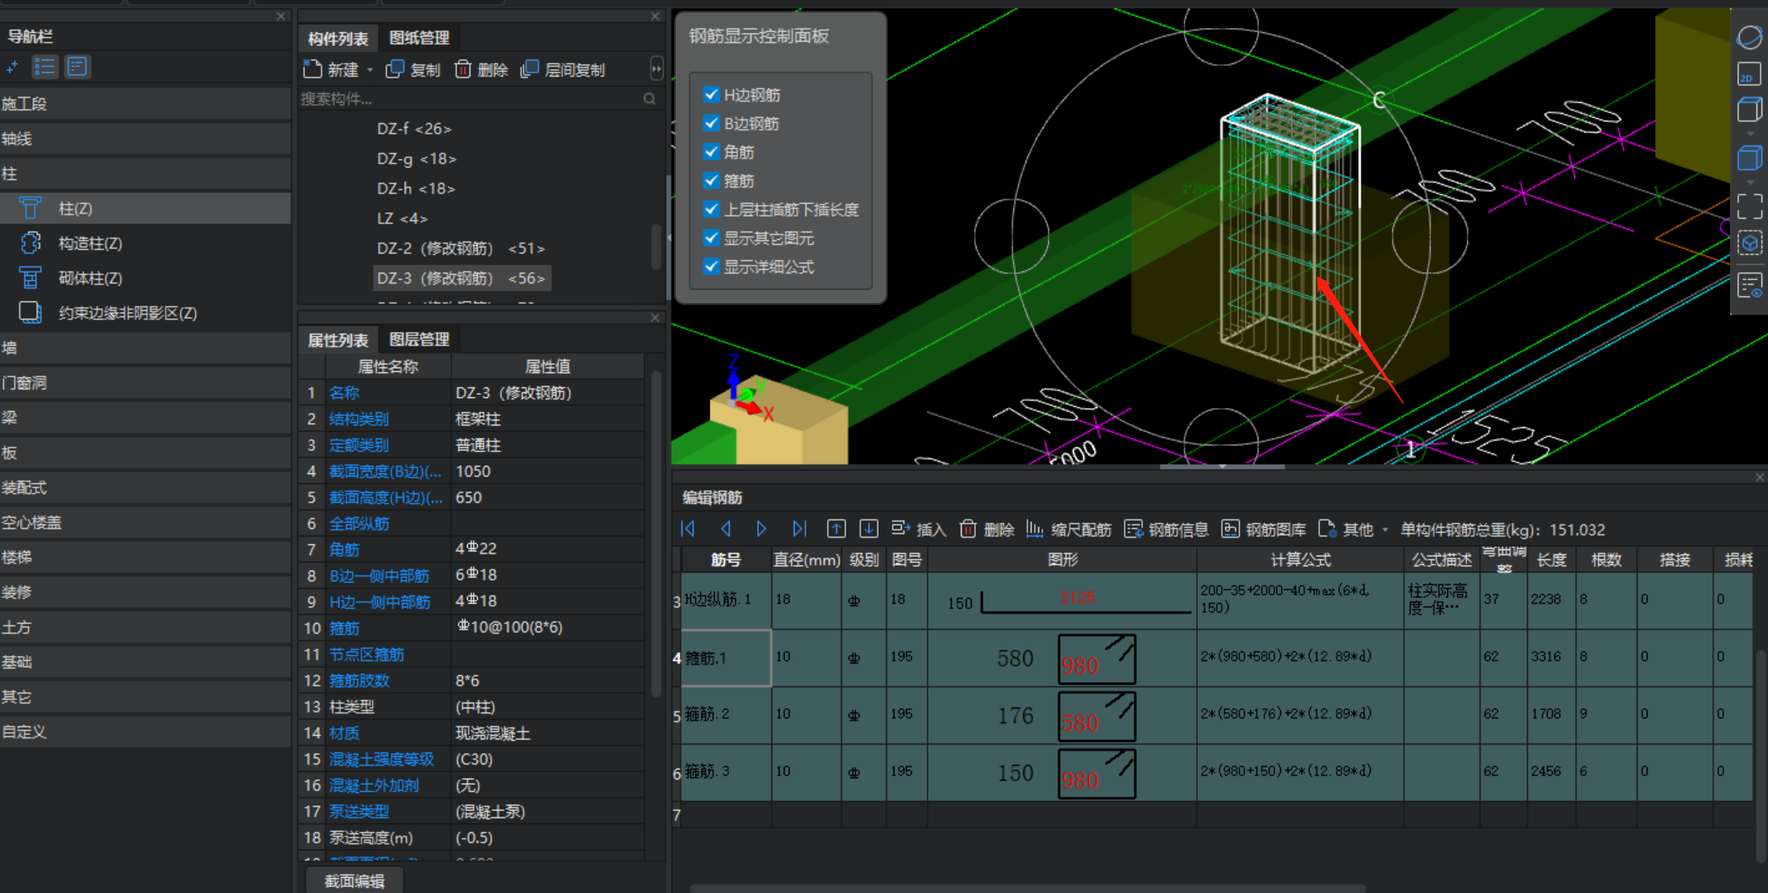This screenshot has width=1768, height=893.
Task: Click 插入 insert row button
Action: pos(918,529)
